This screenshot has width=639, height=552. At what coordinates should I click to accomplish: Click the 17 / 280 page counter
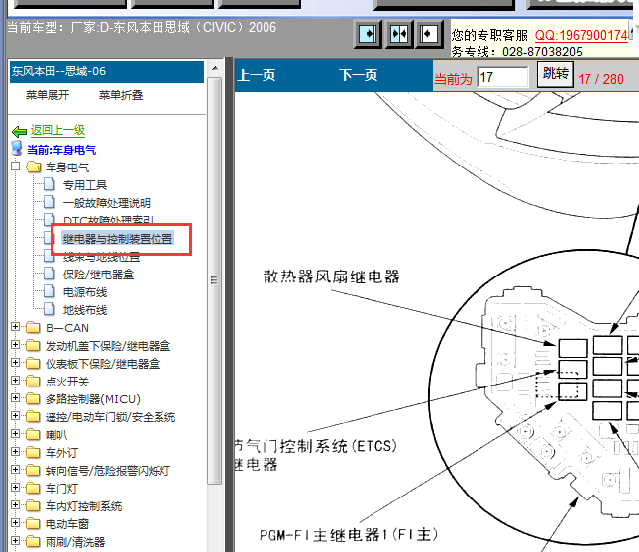coord(600,79)
